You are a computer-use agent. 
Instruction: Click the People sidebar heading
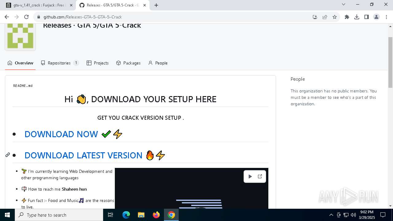[x=298, y=79]
